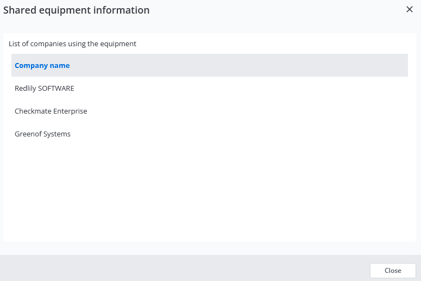Image resolution: width=421 pixels, height=281 pixels.
Task: Click the word Enterprise in second row
Action: point(70,111)
